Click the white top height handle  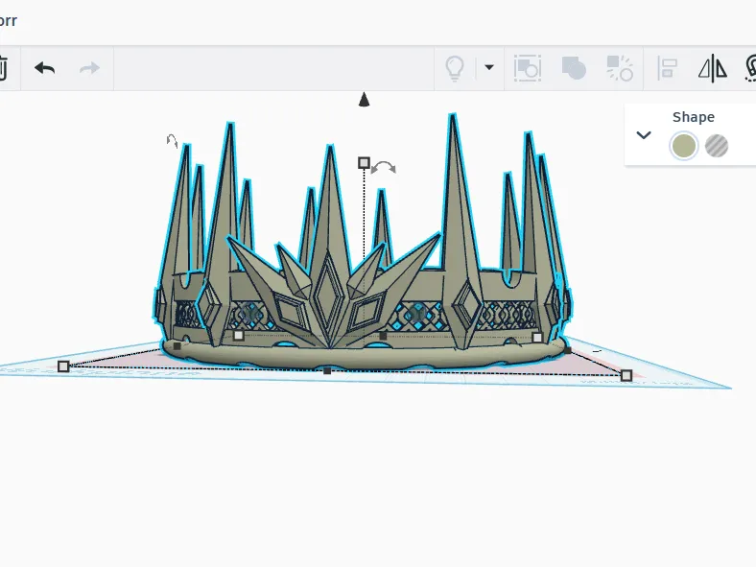point(364,163)
